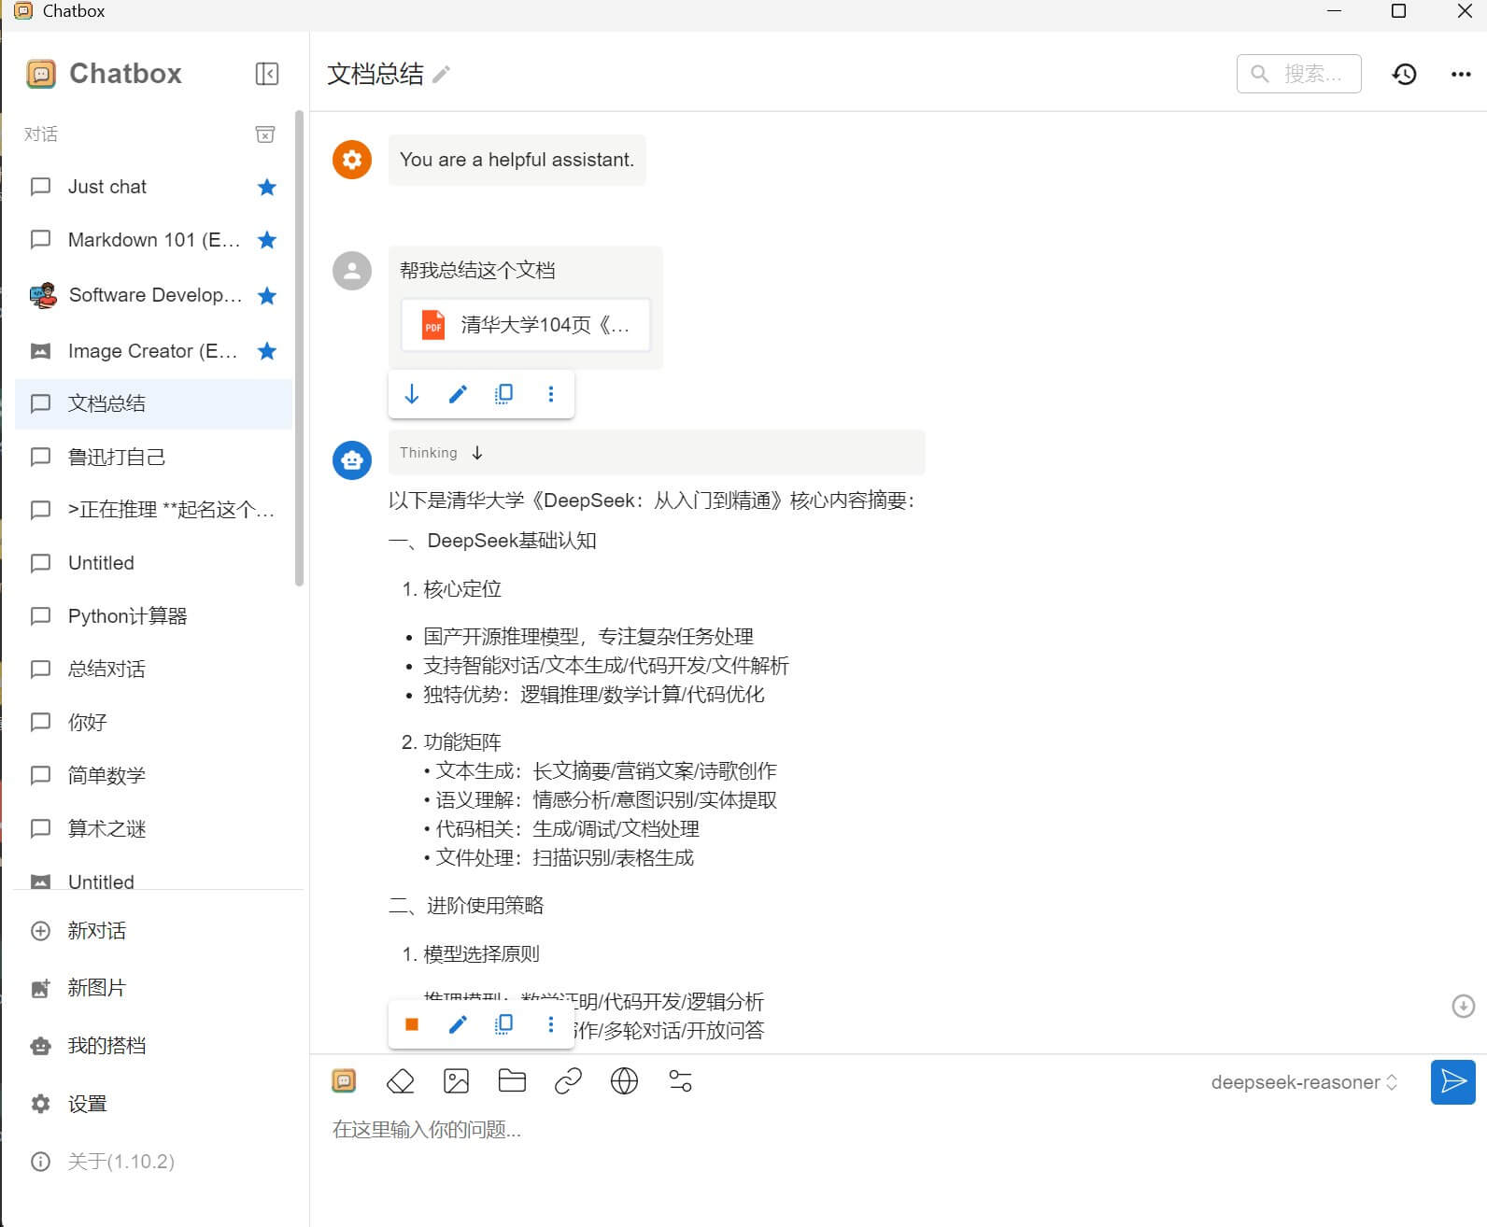Open conversation settings sliders icon
Image resolution: width=1487 pixels, height=1227 pixels.
click(x=680, y=1081)
